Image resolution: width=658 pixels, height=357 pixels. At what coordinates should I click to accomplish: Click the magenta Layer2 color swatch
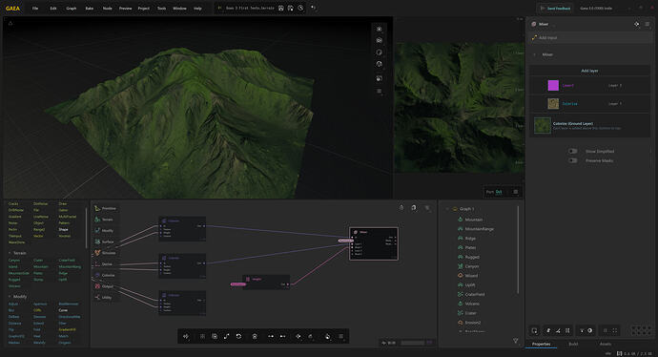click(x=553, y=85)
